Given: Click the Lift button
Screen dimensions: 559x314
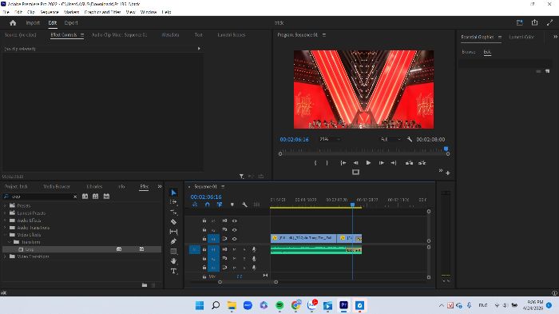Looking at the screenshot, I should click(x=409, y=163).
